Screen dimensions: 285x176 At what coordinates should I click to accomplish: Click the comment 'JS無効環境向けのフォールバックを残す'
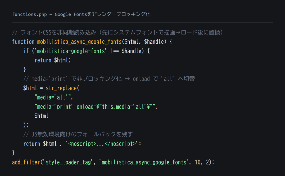[78, 134]
